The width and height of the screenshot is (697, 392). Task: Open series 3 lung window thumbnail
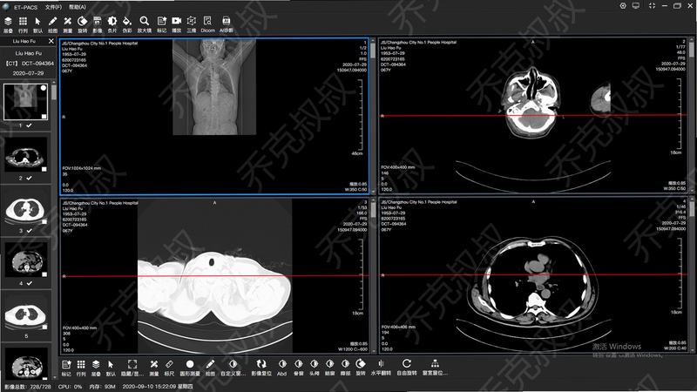click(25, 207)
